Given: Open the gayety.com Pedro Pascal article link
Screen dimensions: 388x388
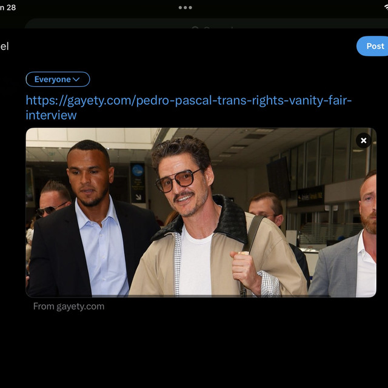Looking at the screenshot, I should pyautogui.click(x=189, y=108).
